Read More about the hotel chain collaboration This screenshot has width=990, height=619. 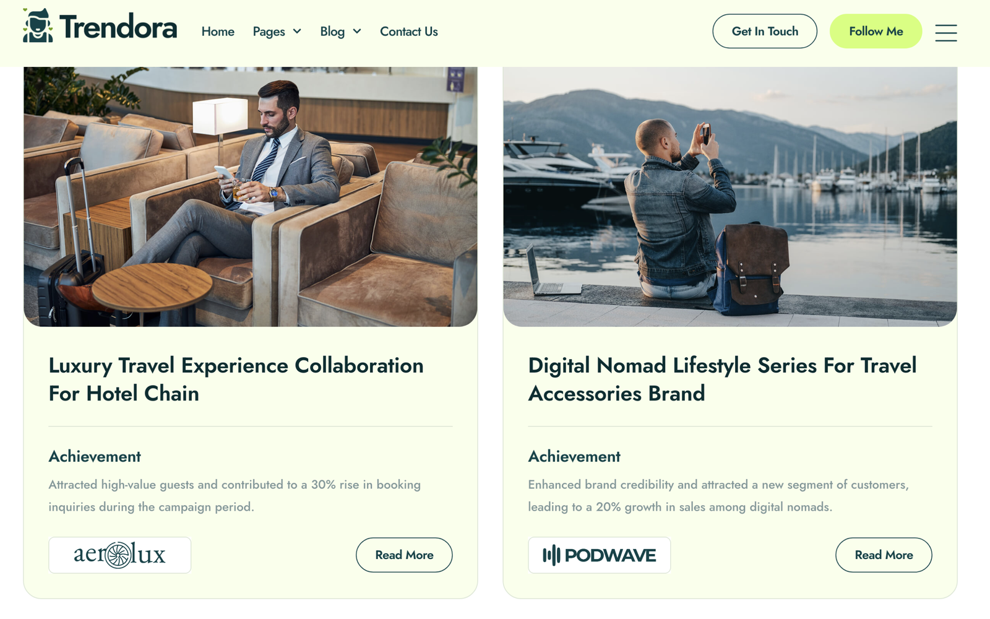click(404, 555)
